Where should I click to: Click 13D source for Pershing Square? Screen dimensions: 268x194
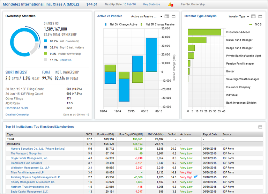tap(225, 177)
